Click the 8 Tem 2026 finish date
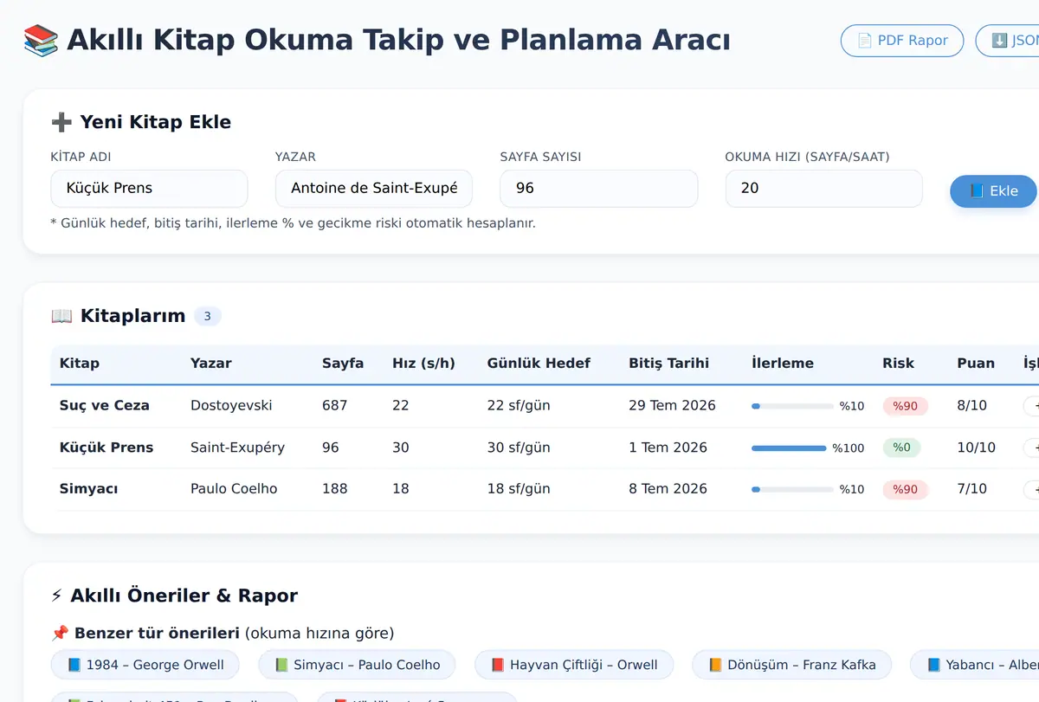The height and width of the screenshot is (702, 1039). tap(668, 489)
